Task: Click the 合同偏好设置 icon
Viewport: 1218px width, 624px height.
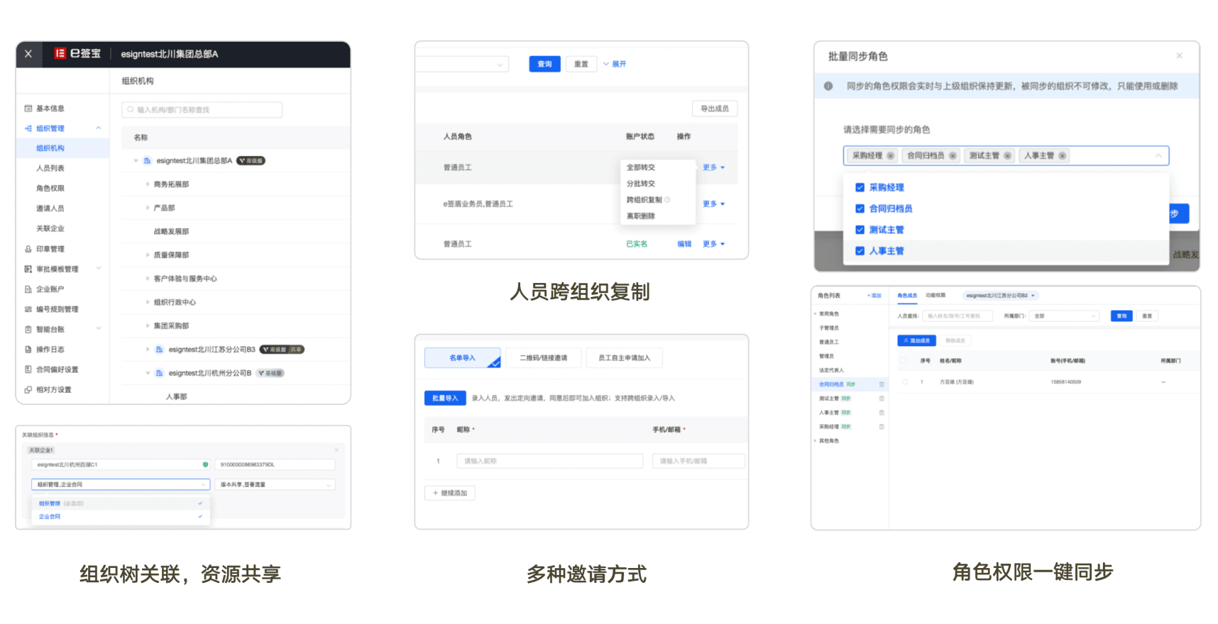Action: point(28,369)
